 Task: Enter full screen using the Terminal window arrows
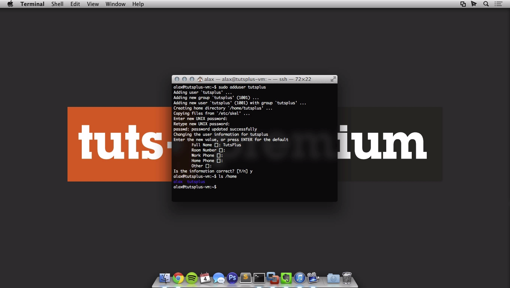[x=333, y=79]
